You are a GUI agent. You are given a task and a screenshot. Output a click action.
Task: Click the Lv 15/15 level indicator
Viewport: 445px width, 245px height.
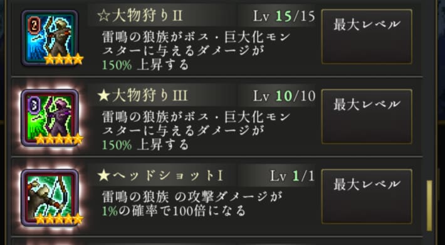pos(284,17)
